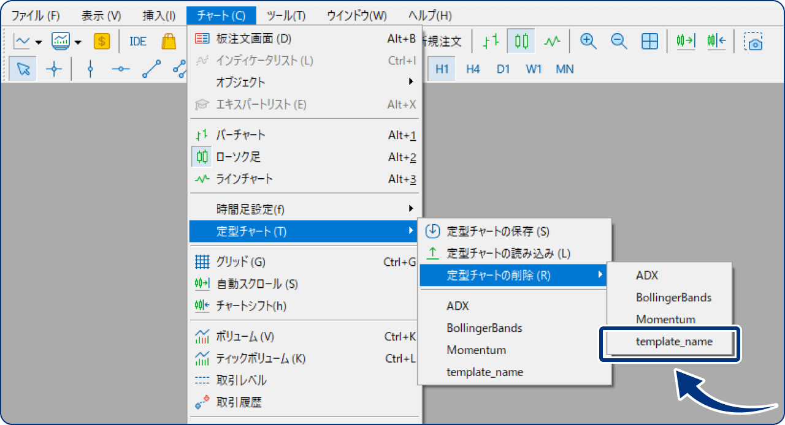Open 板注文画面 (D) from Chart menu

(x=305, y=39)
